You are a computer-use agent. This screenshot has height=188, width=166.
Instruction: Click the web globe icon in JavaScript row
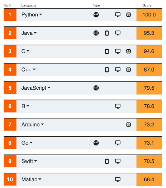click(x=96, y=88)
